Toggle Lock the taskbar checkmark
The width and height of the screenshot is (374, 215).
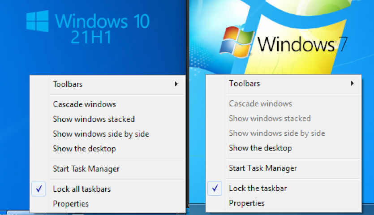pos(215,188)
